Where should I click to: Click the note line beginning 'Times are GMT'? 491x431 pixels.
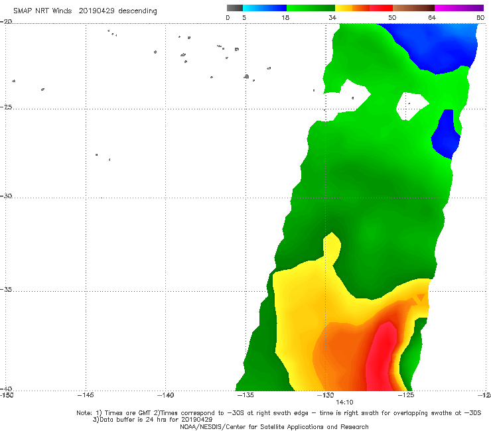click(279, 413)
